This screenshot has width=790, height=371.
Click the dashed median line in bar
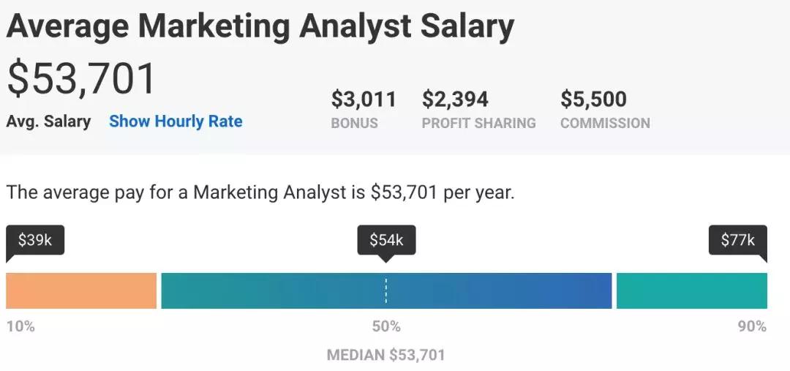[386, 291]
